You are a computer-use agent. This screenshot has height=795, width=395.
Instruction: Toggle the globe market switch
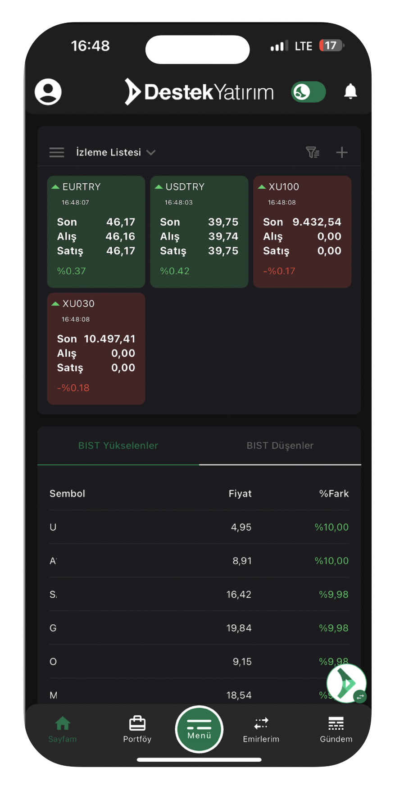[x=309, y=92]
